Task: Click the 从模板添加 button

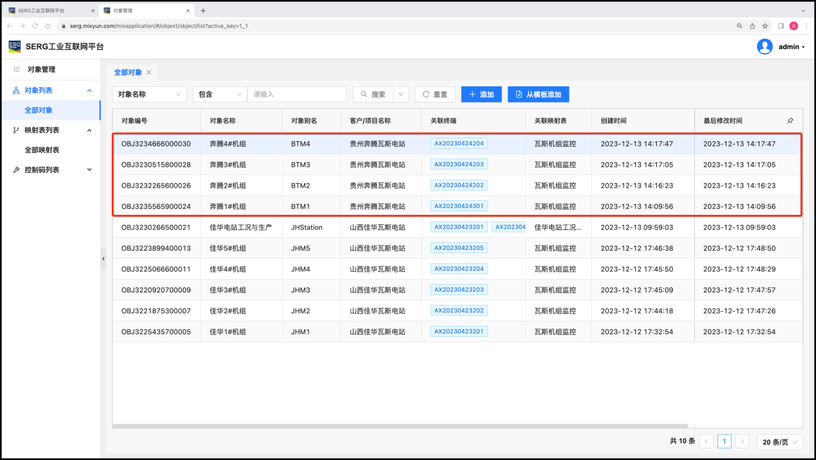Action: 538,94
